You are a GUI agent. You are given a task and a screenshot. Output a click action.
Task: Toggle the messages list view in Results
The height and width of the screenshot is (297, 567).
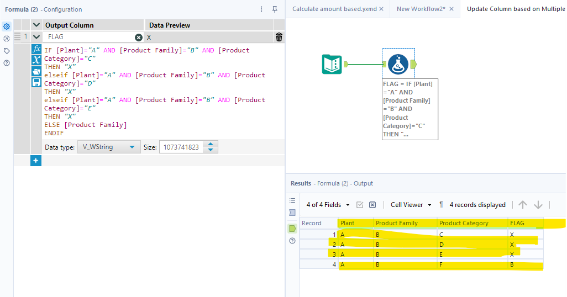point(292,200)
